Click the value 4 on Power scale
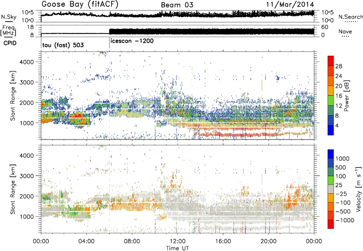Viewport: 363px width, 251px height. 337,126
